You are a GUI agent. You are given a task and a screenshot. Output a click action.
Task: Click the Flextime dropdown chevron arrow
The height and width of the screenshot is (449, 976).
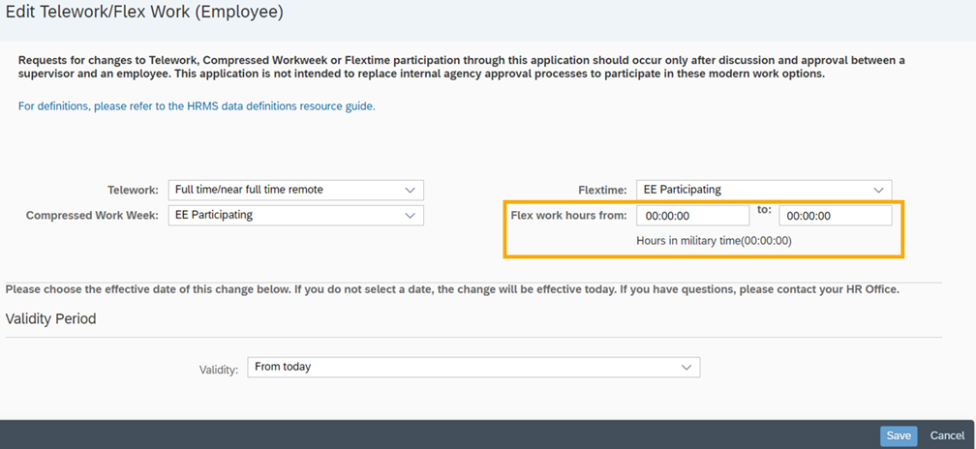pos(878,191)
